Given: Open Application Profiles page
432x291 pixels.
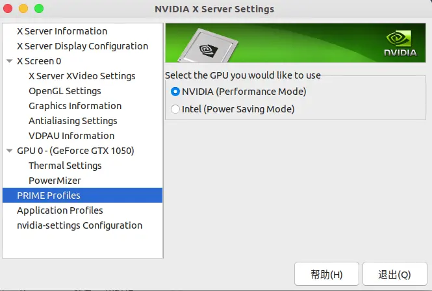Looking at the screenshot, I should (60, 210).
